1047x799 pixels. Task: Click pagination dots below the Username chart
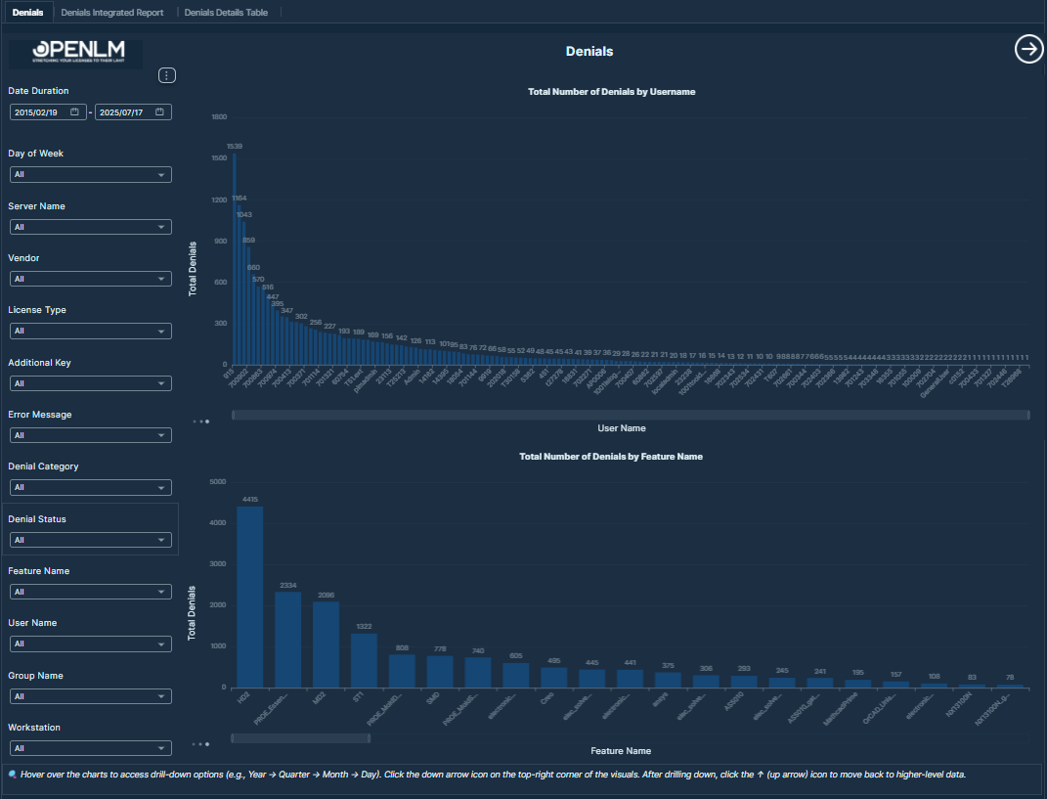point(200,422)
